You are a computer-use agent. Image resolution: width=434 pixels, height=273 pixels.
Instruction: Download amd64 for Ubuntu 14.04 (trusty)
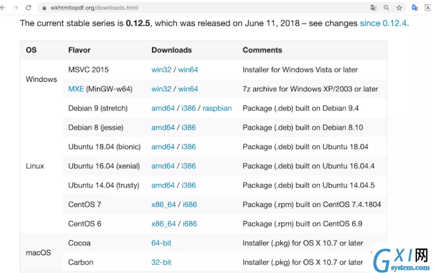click(x=163, y=185)
